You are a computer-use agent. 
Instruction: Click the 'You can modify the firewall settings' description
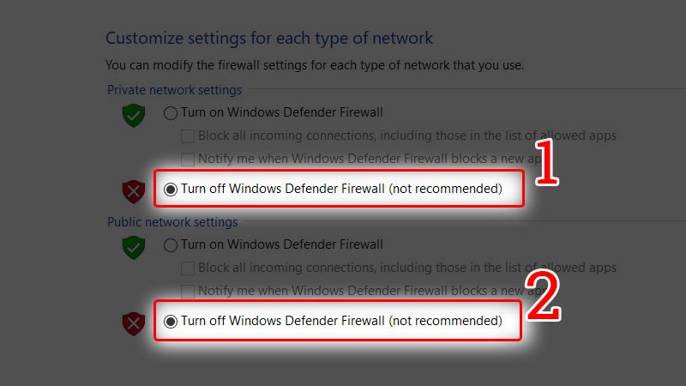[314, 64]
